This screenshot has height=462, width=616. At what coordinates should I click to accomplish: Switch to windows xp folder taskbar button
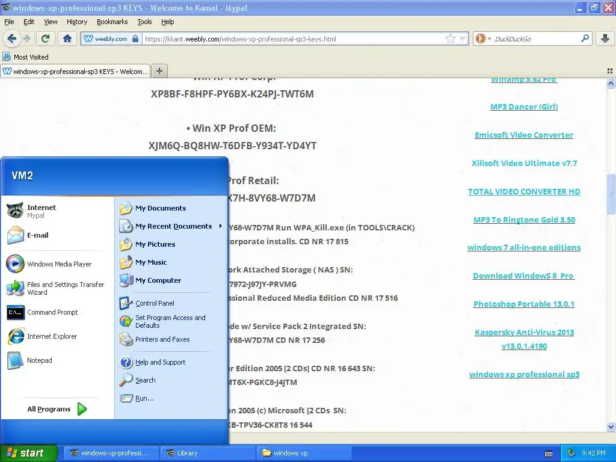pyautogui.click(x=304, y=453)
